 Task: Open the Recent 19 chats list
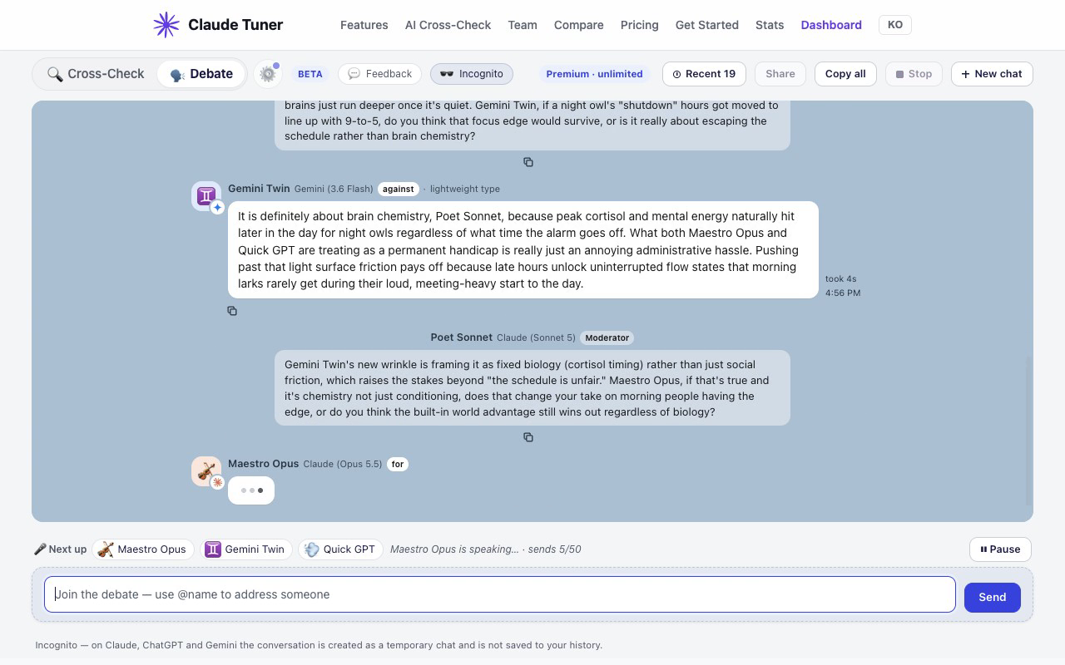(704, 74)
